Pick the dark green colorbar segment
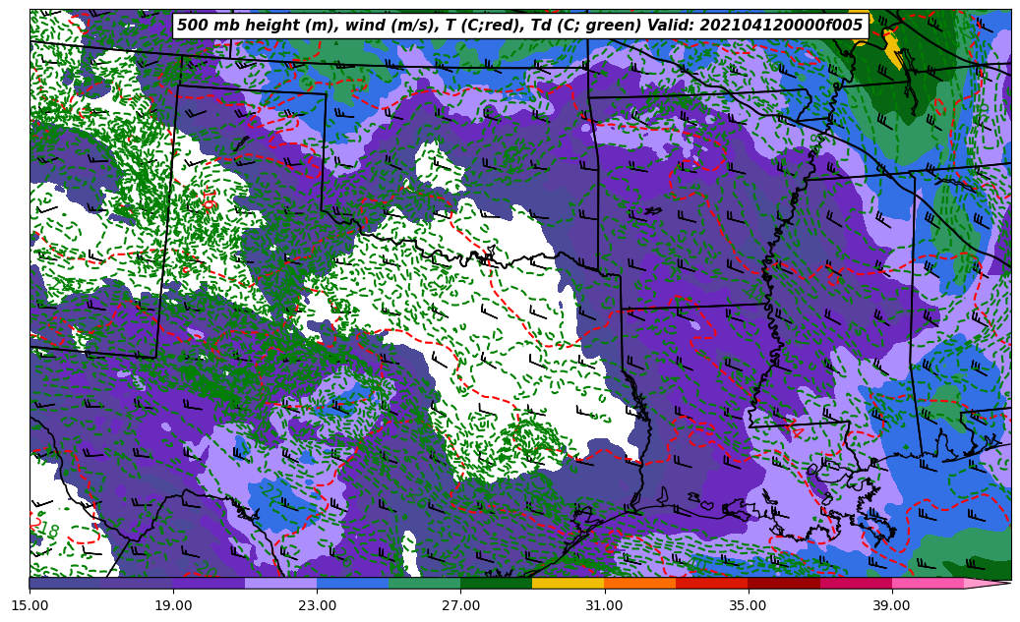The width and height of the screenshot is (1020, 622). (x=496, y=583)
